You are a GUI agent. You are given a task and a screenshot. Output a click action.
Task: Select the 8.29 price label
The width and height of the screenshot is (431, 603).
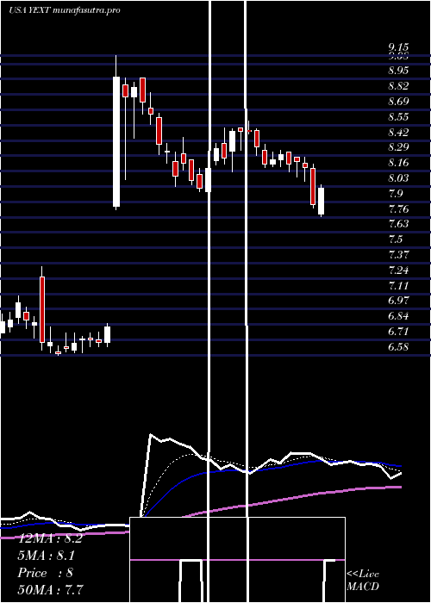[398, 147]
